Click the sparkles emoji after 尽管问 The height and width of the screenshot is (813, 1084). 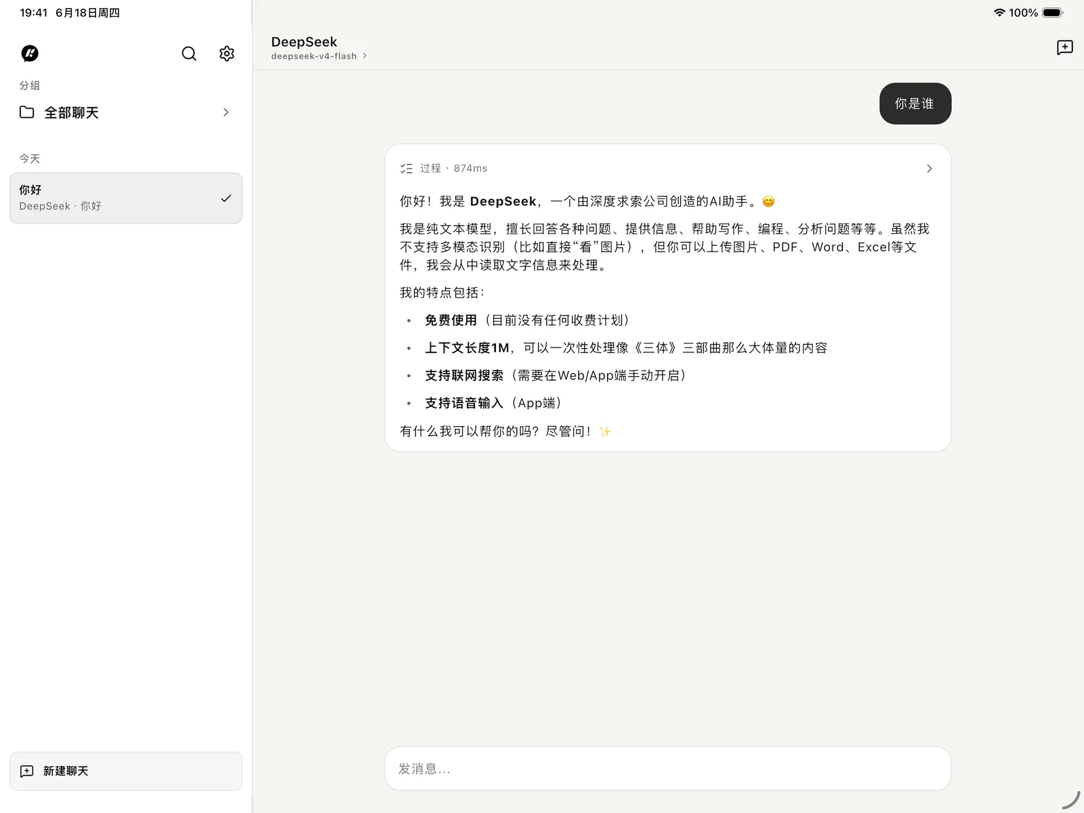tap(605, 432)
